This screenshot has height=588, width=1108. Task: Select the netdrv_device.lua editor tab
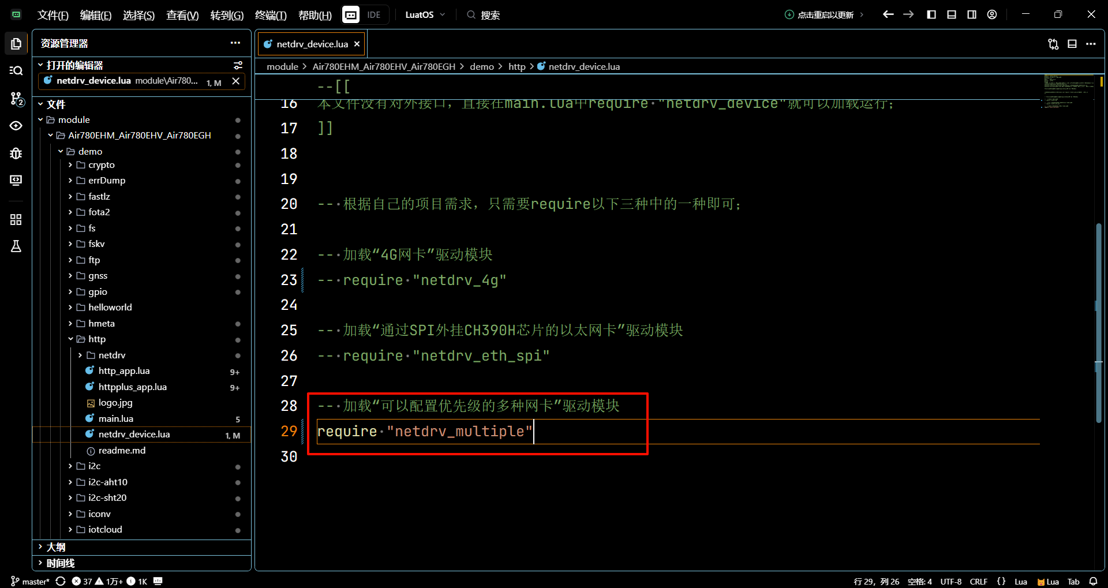pyautogui.click(x=312, y=44)
